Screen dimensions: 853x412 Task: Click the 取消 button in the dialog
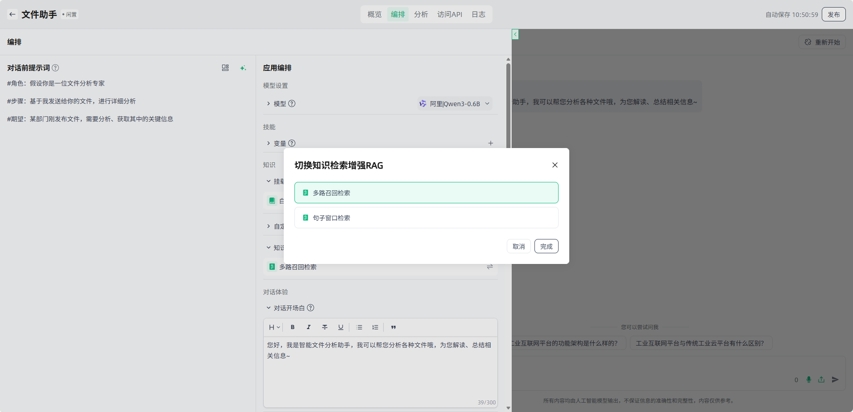click(518, 246)
